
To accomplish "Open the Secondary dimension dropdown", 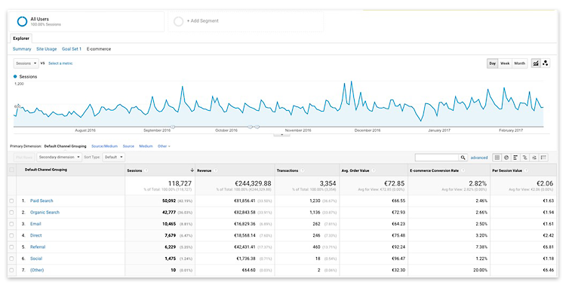I will [x=59, y=158].
